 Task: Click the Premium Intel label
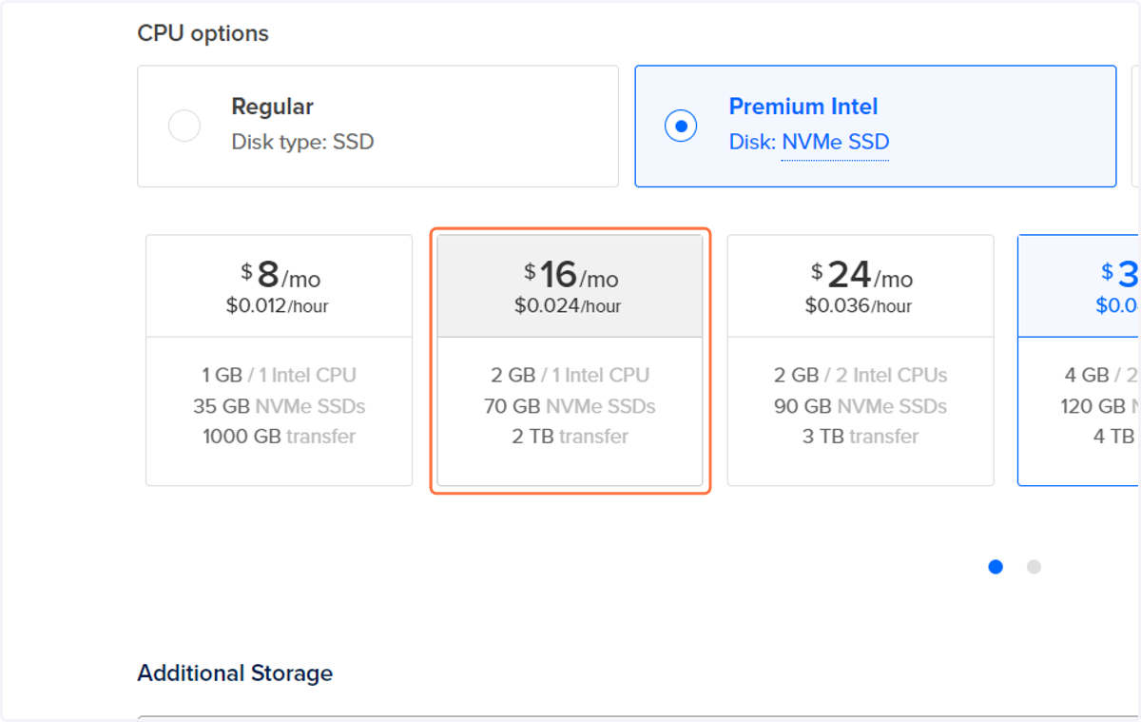(x=803, y=107)
